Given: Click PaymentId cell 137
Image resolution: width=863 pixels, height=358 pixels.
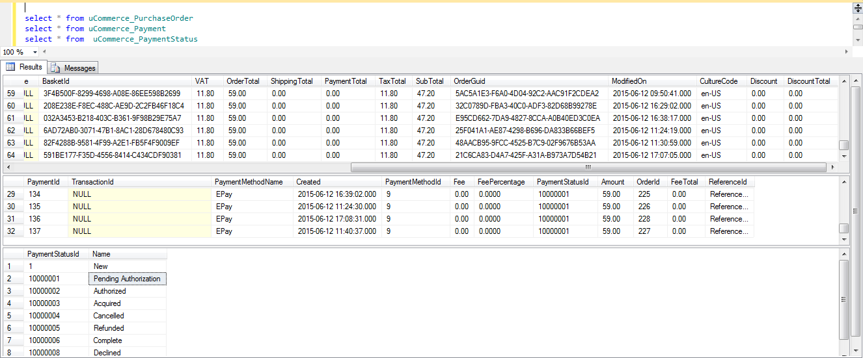Looking at the screenshot, I should tap(46, 231).
